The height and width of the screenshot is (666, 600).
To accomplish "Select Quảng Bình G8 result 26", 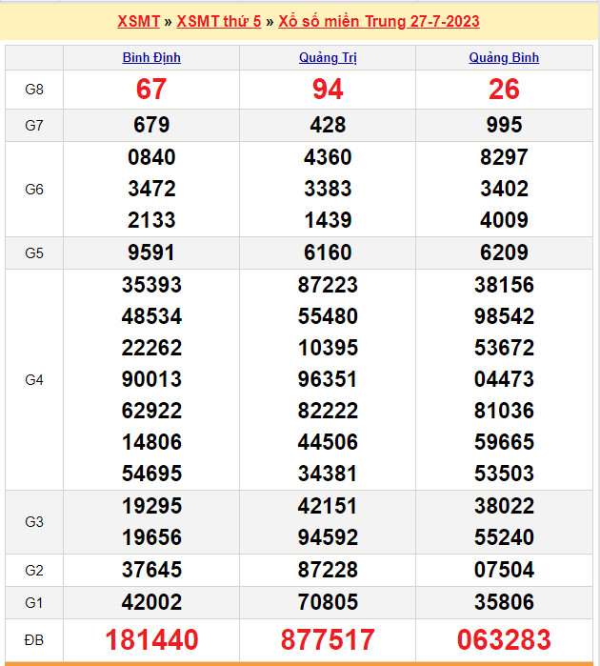I will [x=504, y=90].
